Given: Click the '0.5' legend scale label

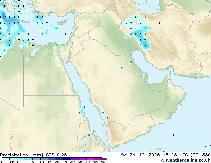Looking at the screenshot, I should pos(11,162).
